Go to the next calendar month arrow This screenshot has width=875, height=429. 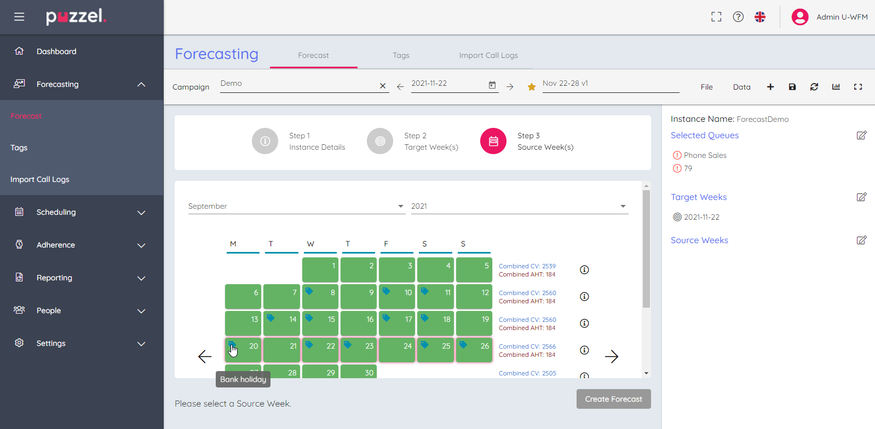[x=611, y=357]
